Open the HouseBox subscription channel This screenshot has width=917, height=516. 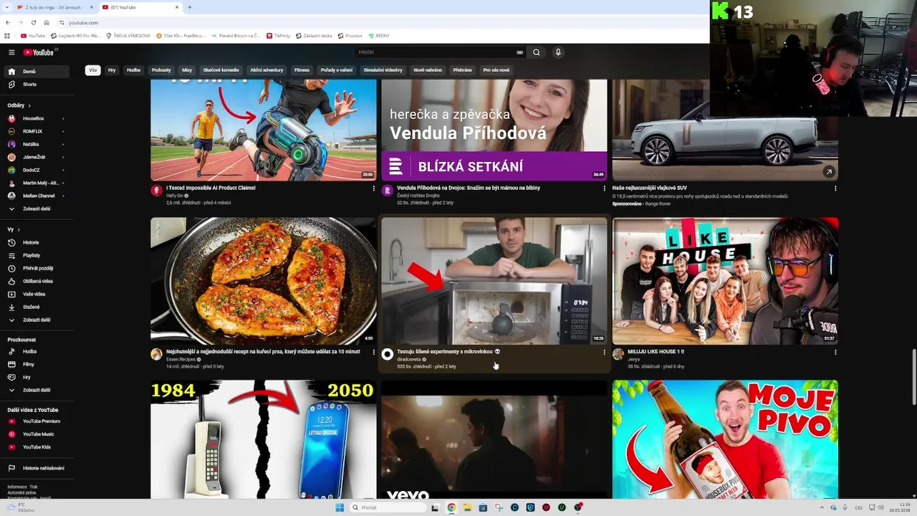36,119
